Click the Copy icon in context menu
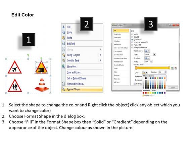This screenshot has height=141, width=188. click(x=63, y=32)
